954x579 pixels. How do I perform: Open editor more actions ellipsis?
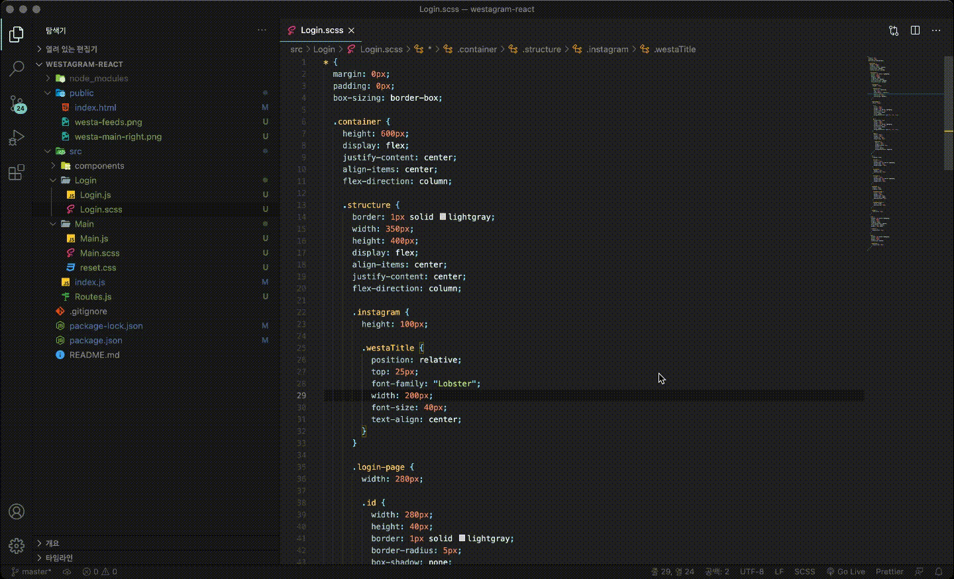coord(936,30)
